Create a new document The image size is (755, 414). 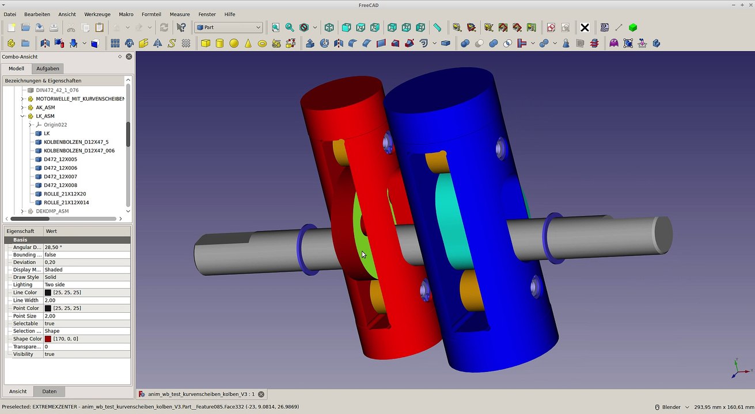point(11,28)
